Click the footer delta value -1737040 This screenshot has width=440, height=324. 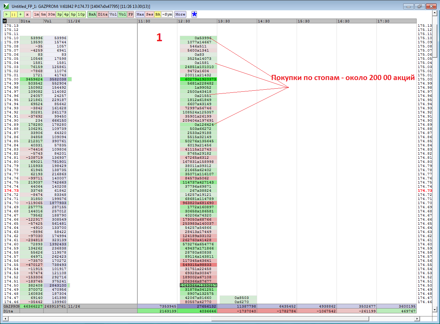[237, 311]
